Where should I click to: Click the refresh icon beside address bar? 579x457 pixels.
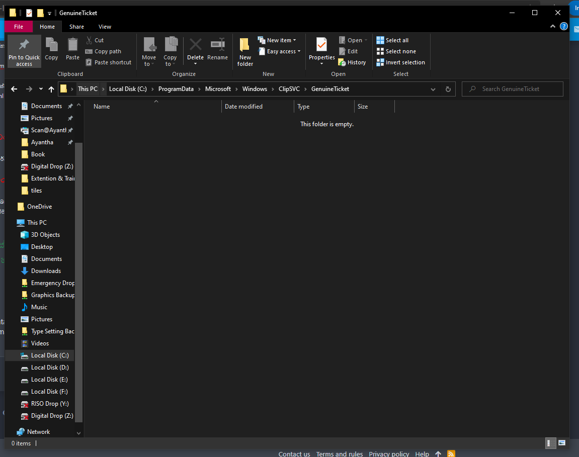tap(448, 89)
